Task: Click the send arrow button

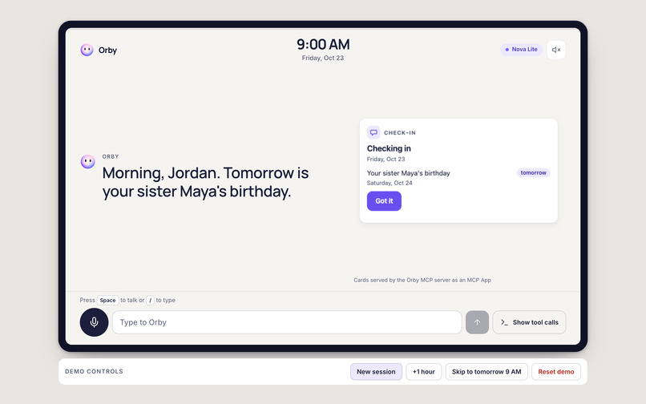Action: 477,322
